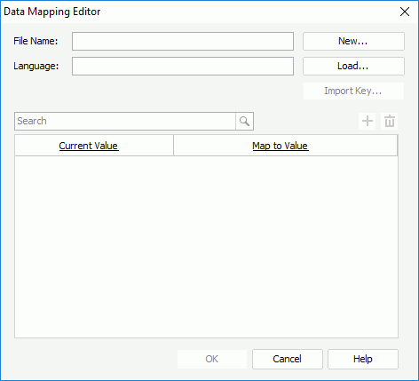Click into the Search box
The image size is (419, 381).
coord(125,121)
